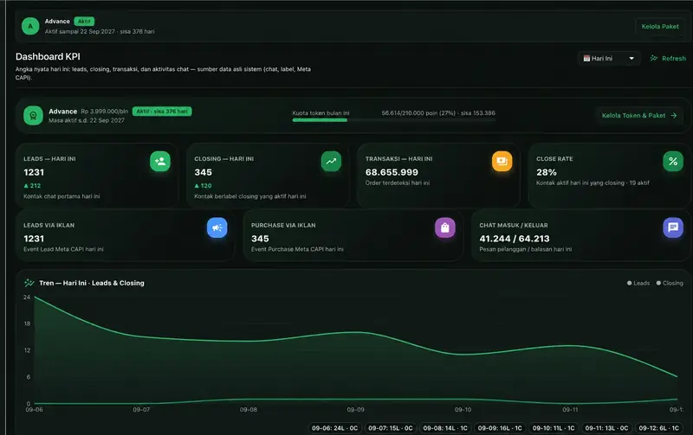Click the Closing value 345 in Closing Hari Ini

click(204, 172)
